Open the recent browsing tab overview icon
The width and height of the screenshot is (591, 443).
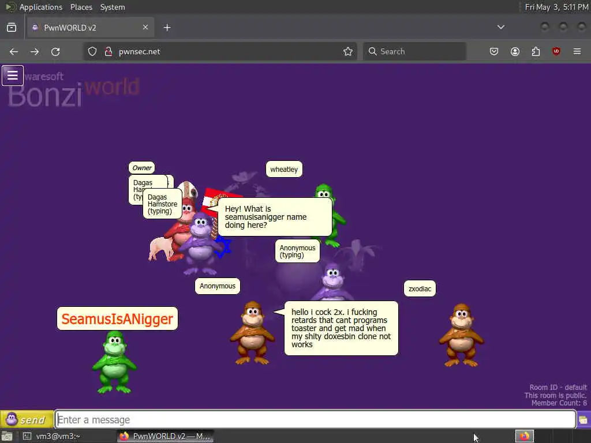click(x=12, y=28)
